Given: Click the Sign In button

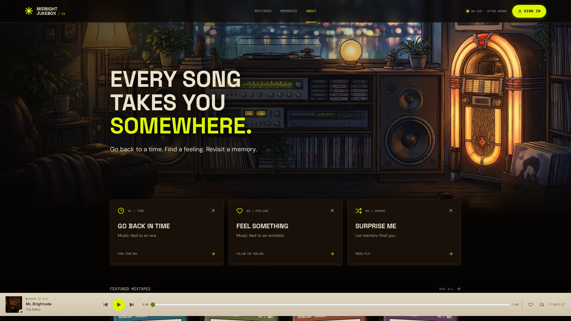Looking at the screenshot, I should pyautogui.click(x=529, y=11).
